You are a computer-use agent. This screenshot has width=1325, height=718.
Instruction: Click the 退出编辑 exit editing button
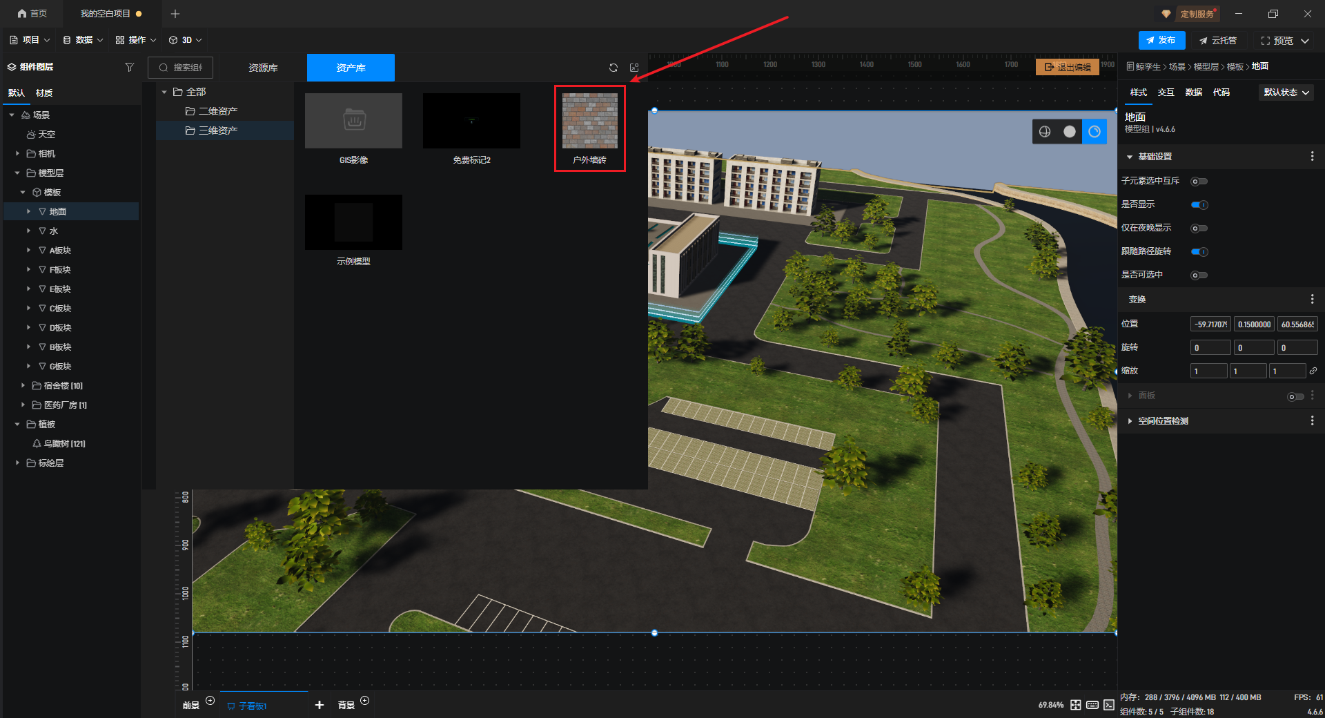point(1068,67)
